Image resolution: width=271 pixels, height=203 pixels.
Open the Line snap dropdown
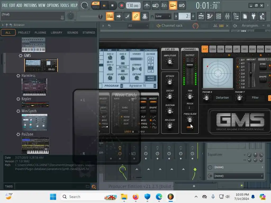click(163, 16)
